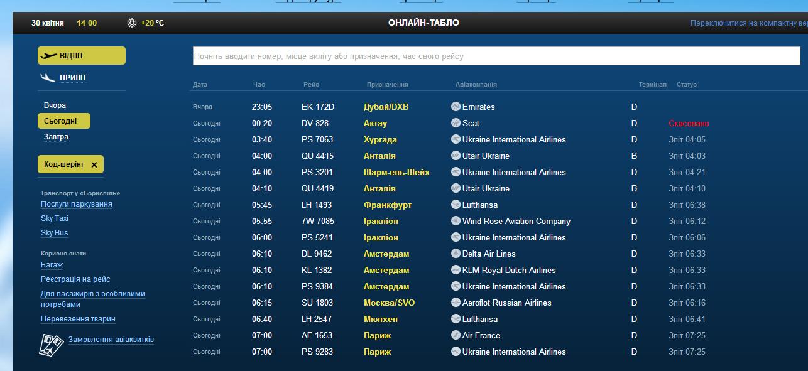Click the Scat airline logo icon
Screen dimensions: 808x371
click(x=456, y=123)
